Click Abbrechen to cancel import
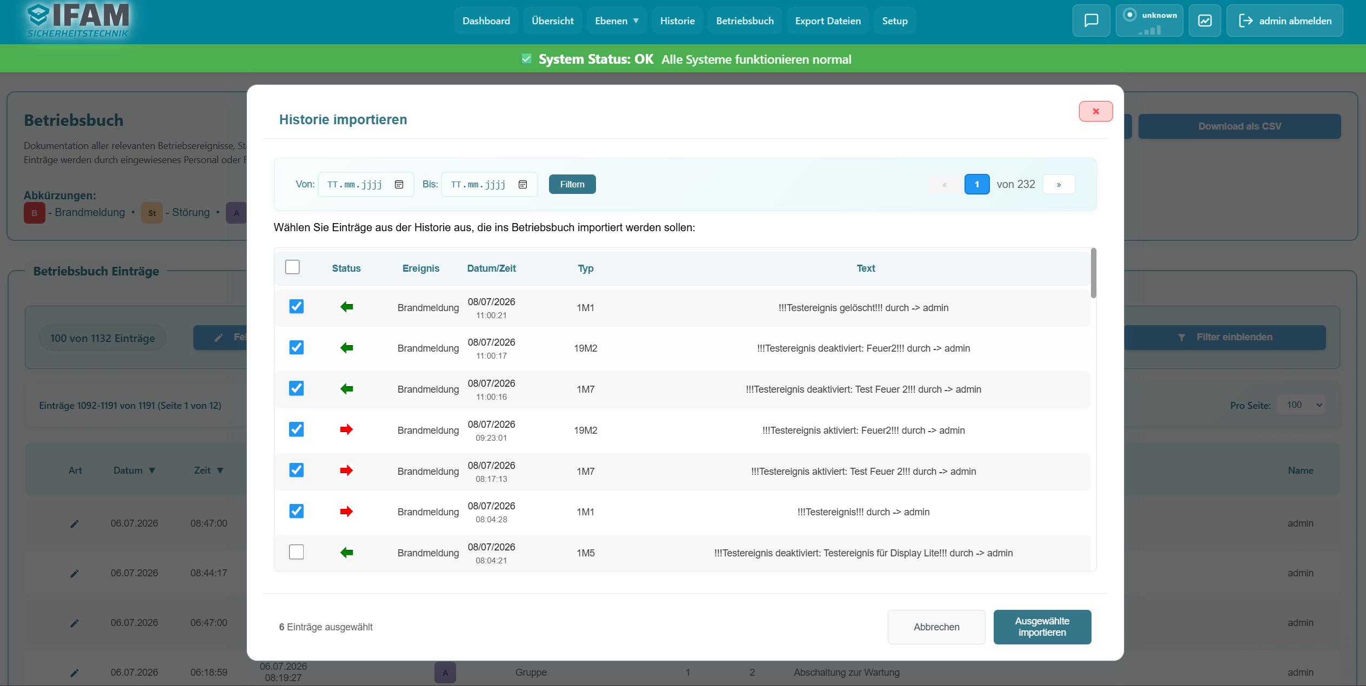Image resolution: width=1366 pixels, height=686 pixels. (936, 627)
